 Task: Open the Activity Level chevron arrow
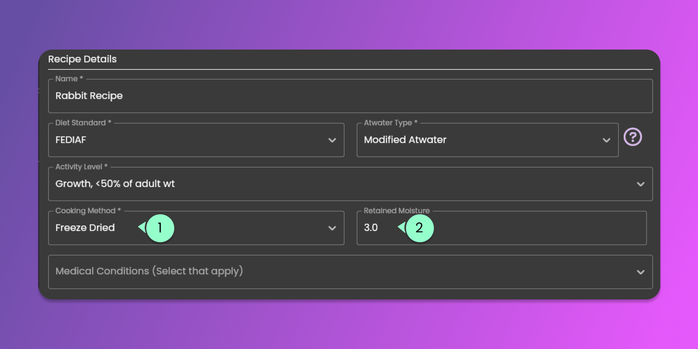click(x=640, y=184)
